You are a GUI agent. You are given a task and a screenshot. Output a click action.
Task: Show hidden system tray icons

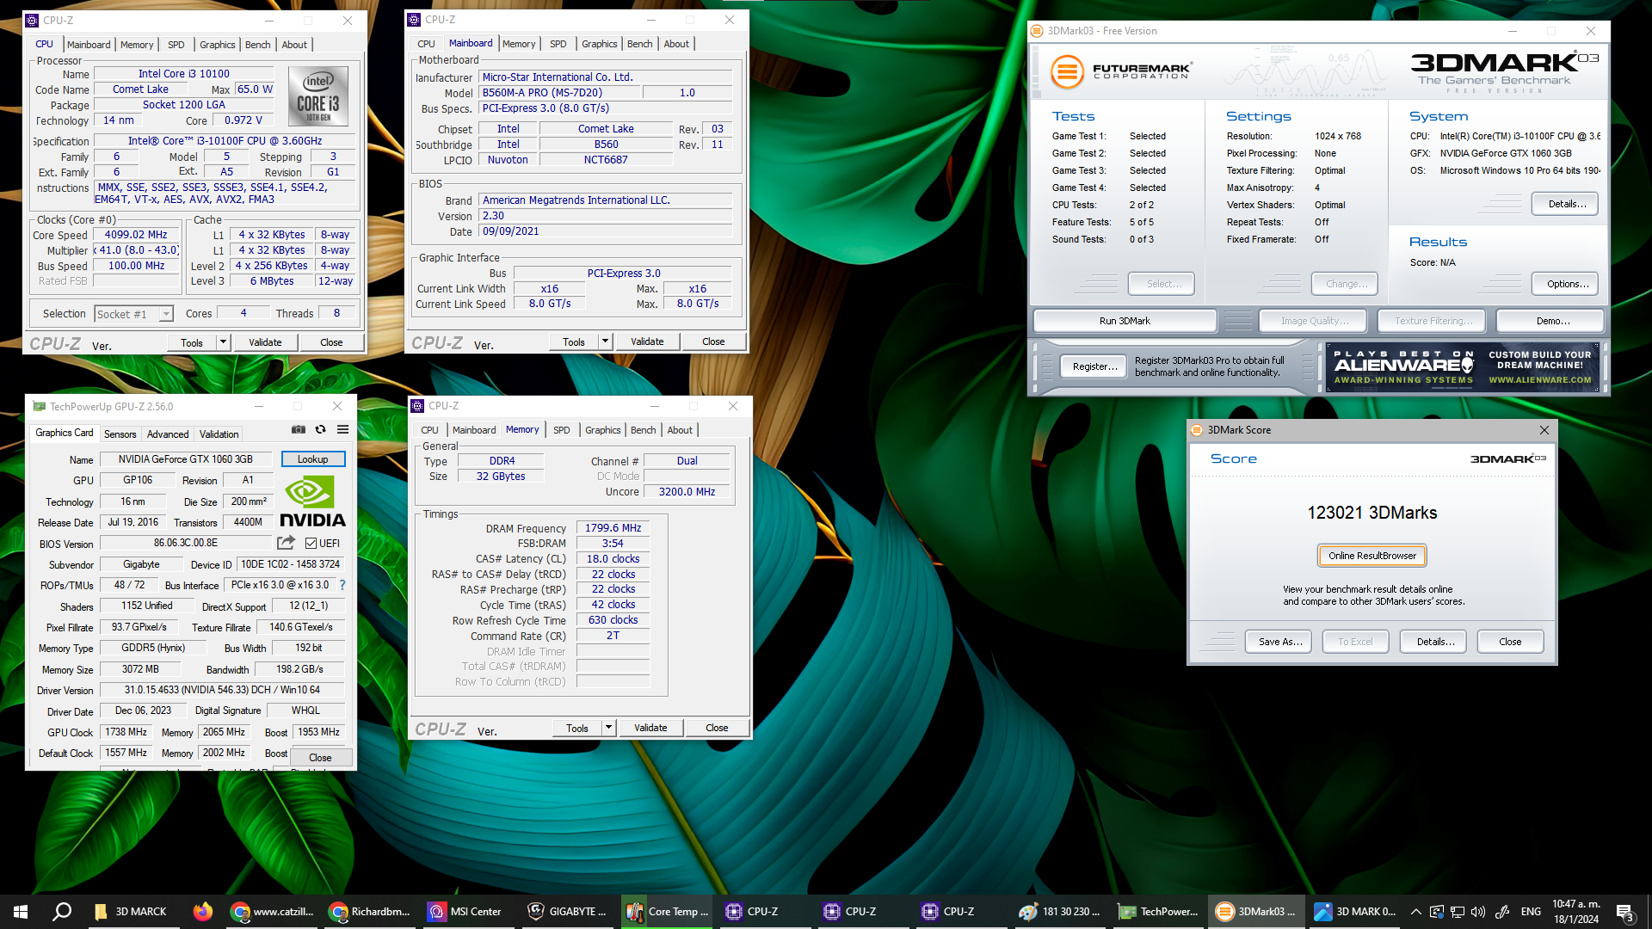tap(1415, 912)
